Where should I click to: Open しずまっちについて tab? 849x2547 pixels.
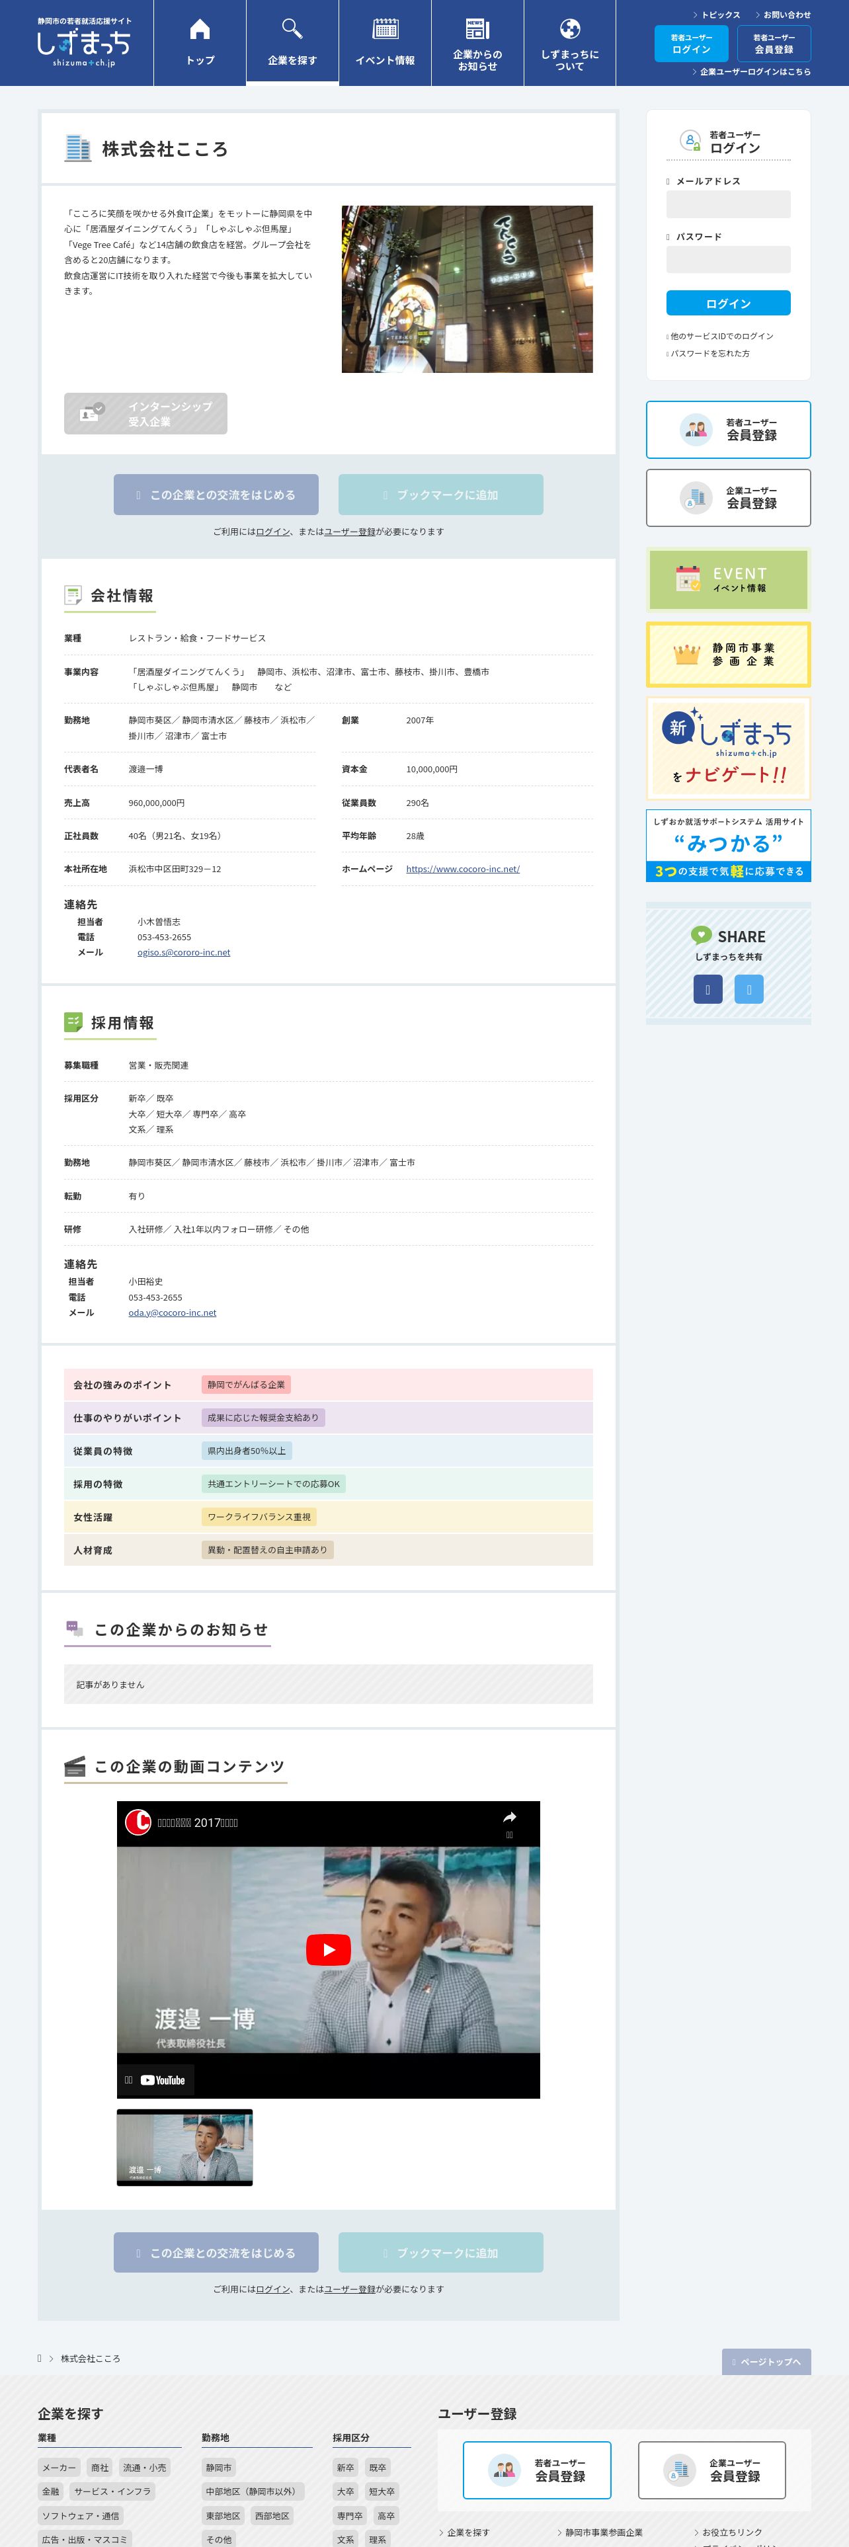569,42
